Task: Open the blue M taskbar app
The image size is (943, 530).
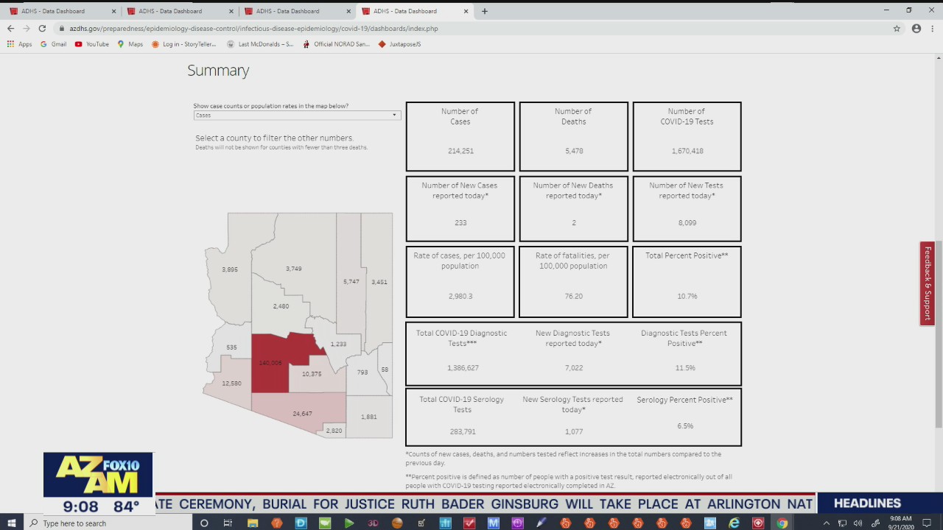Action: point(494,523)
